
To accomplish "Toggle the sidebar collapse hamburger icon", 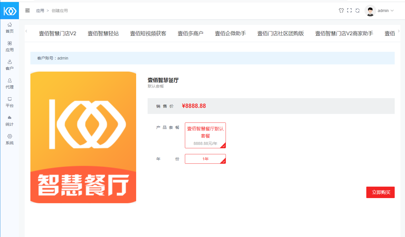I will (28, 11).
